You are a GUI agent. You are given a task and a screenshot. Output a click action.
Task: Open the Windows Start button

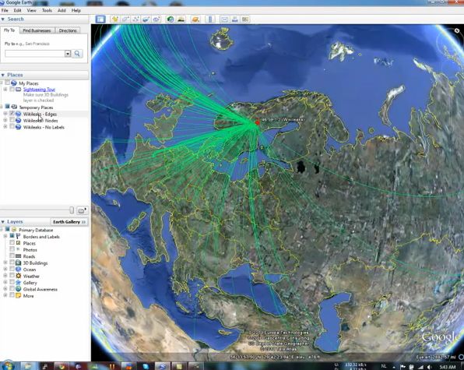[8, 365]
